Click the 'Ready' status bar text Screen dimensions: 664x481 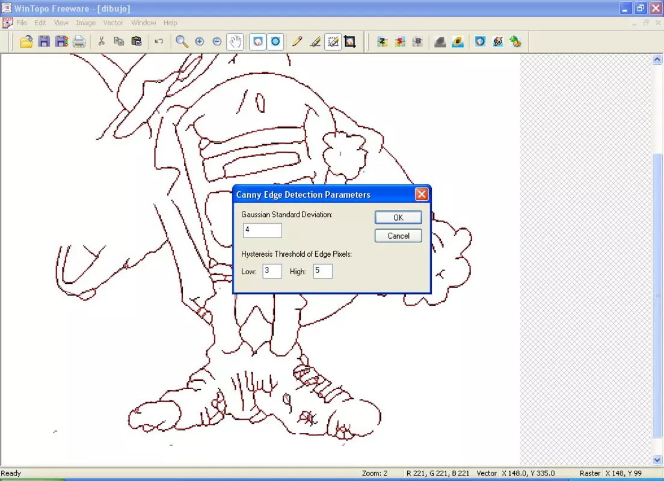(11, 473)
